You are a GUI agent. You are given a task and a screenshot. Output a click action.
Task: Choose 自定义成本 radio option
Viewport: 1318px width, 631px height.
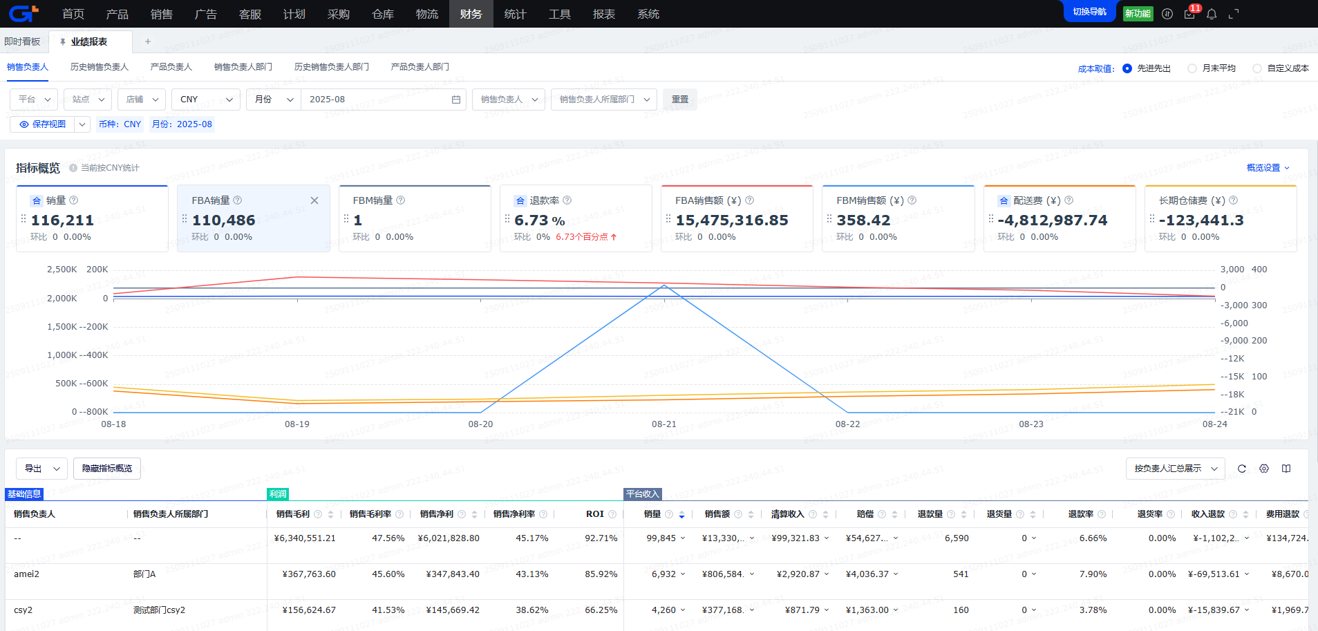[x=1257, y=68]
